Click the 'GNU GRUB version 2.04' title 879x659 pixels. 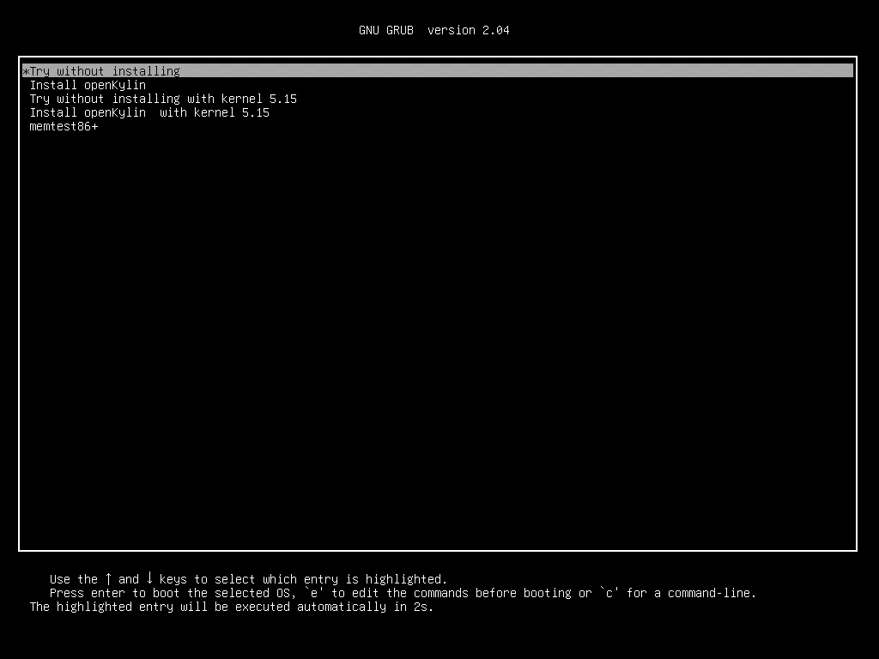click(x=433, y=30)
